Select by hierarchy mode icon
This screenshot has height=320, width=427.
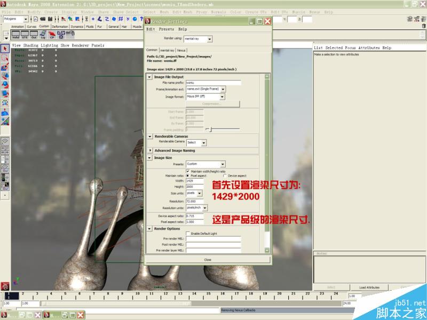[x=63, y=19]
